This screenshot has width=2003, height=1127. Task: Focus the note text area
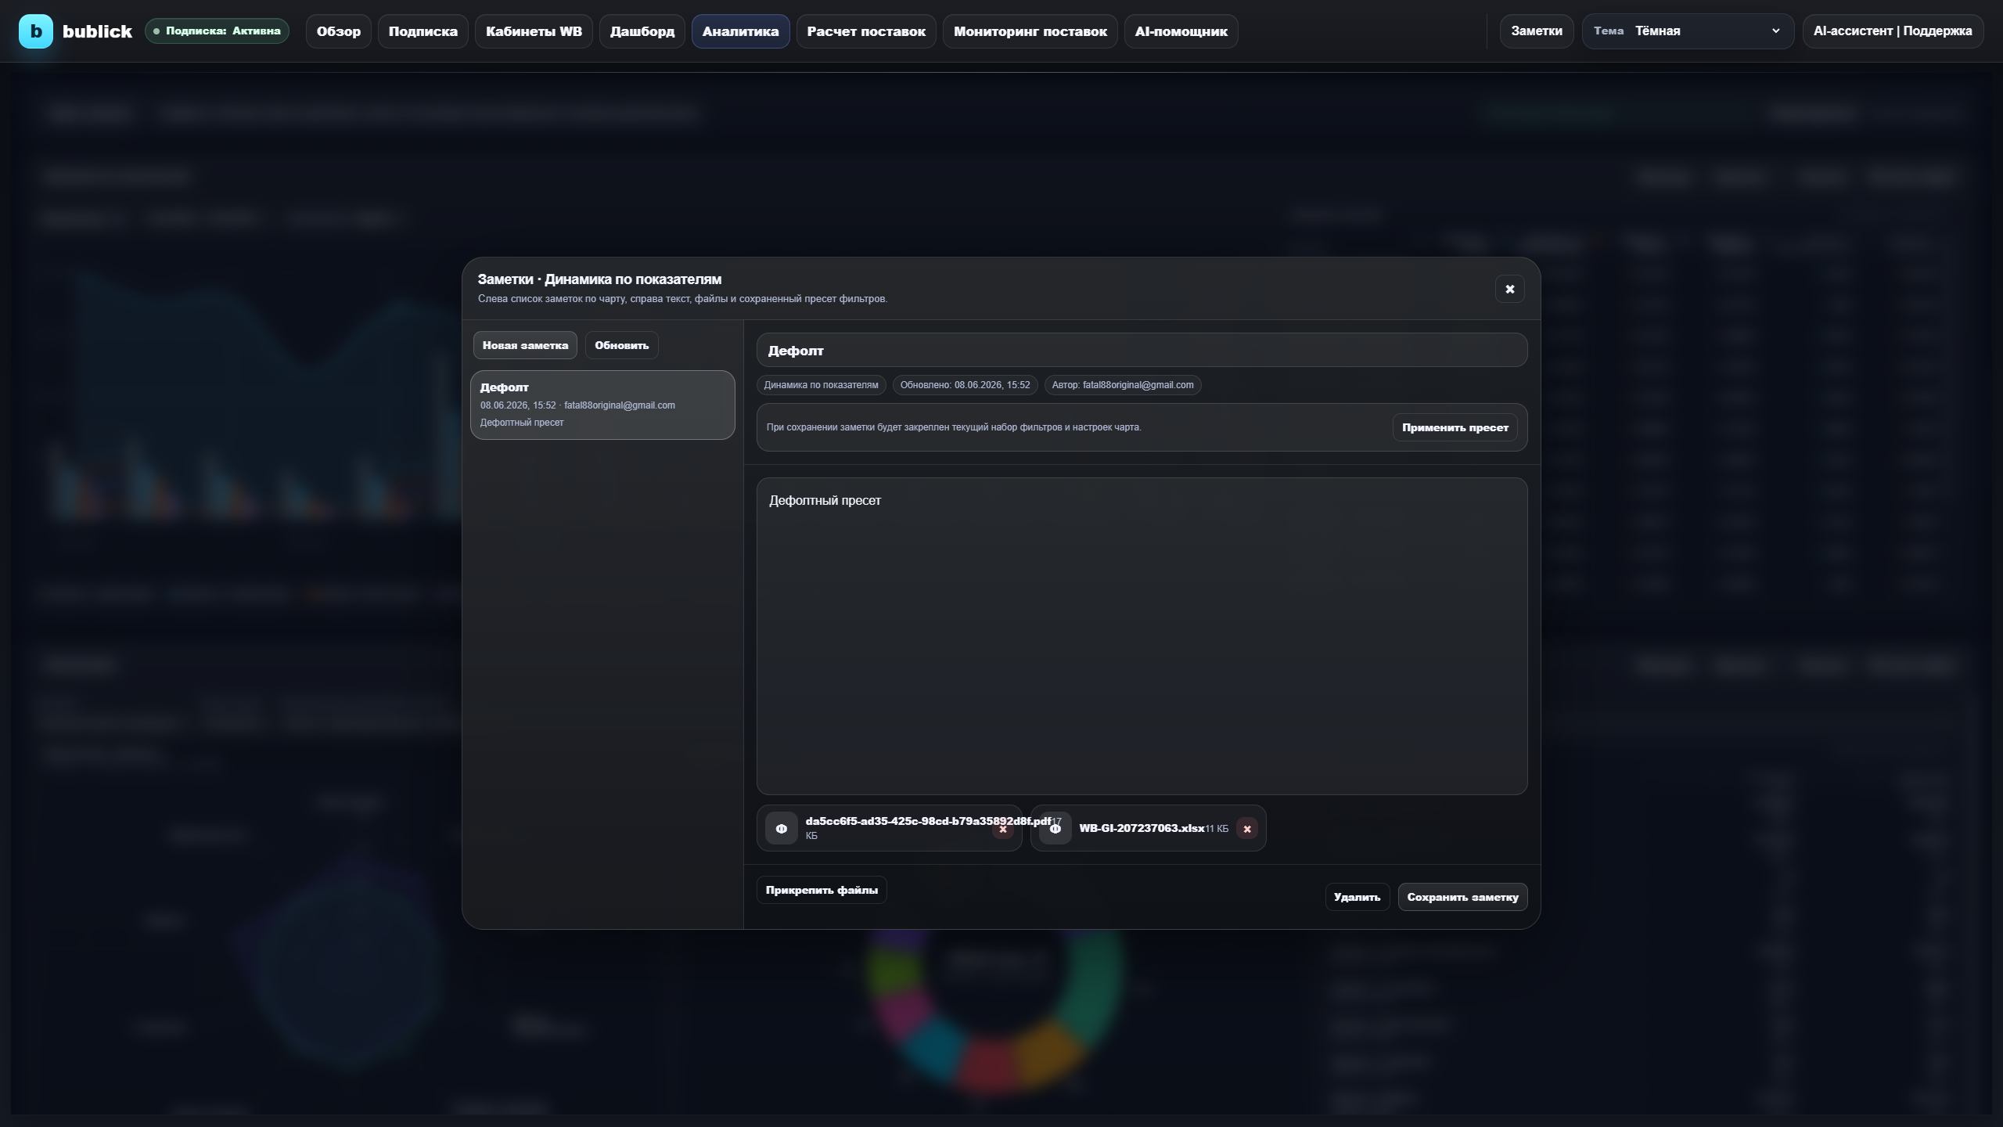[x=1142, y=636]
